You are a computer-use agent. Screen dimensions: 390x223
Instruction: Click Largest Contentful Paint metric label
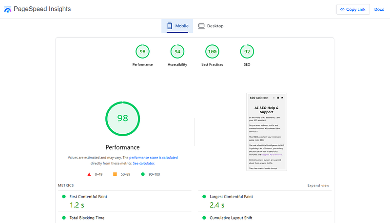[x=231, y=197]
